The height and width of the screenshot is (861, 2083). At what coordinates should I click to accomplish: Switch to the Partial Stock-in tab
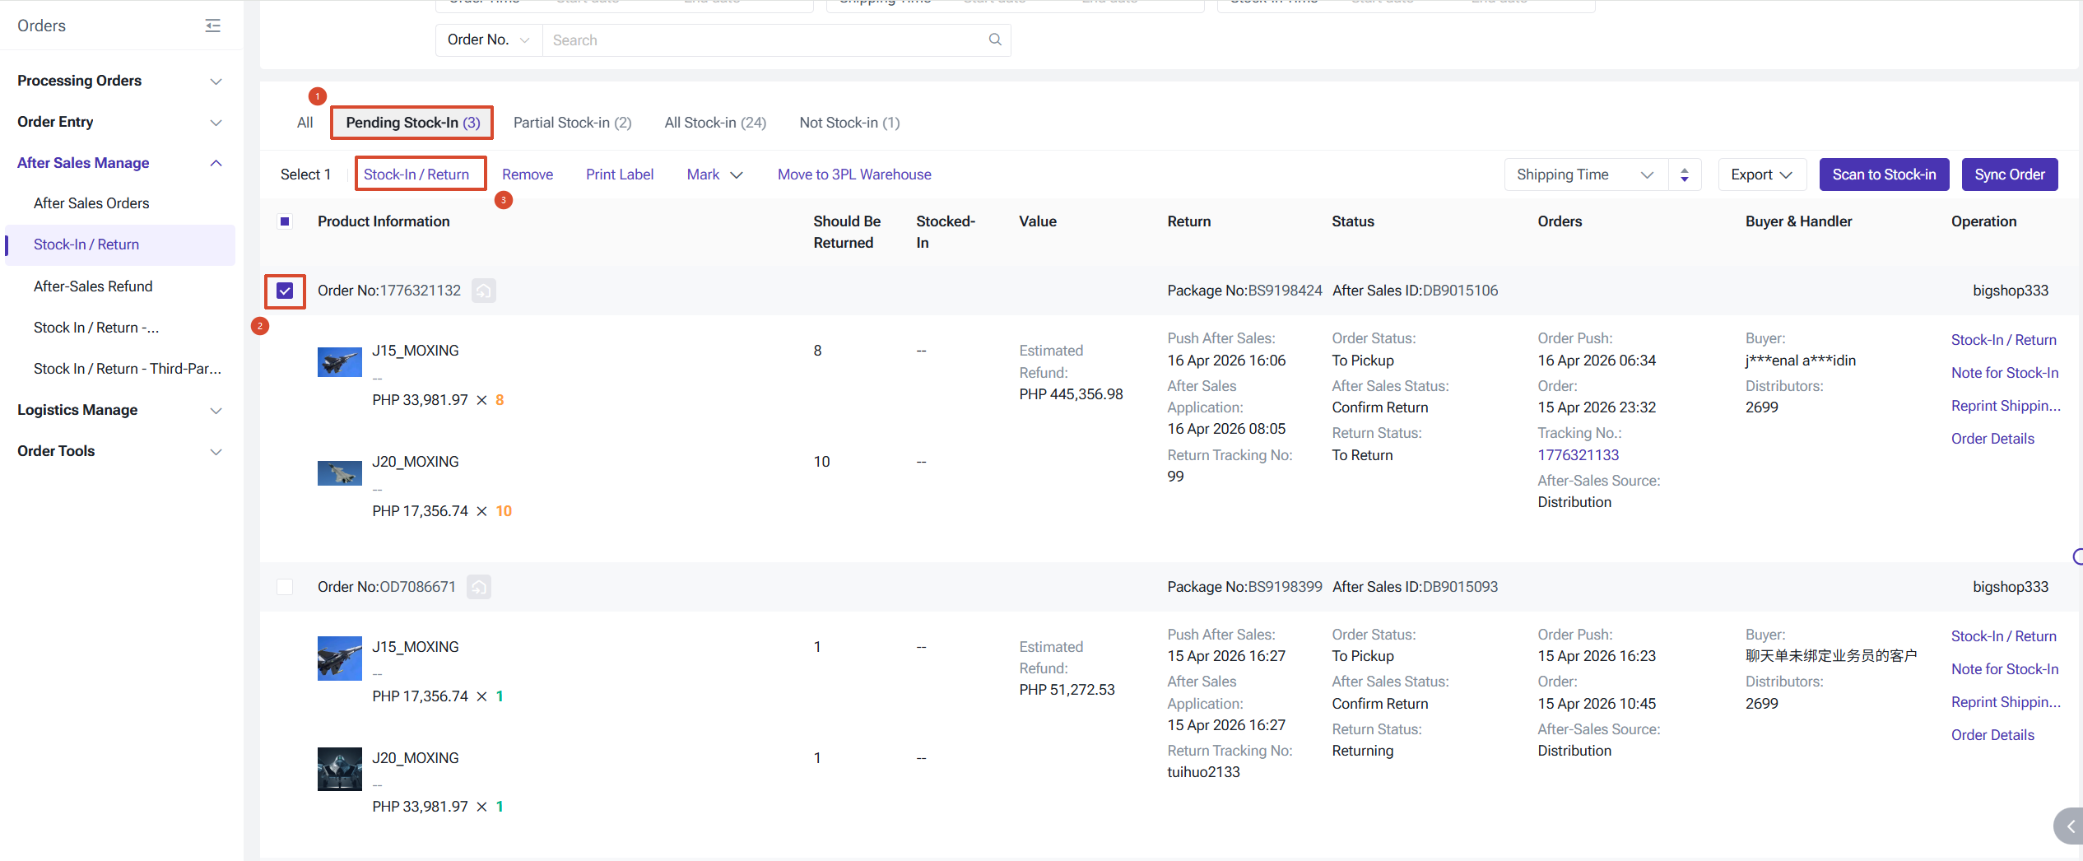572,123
